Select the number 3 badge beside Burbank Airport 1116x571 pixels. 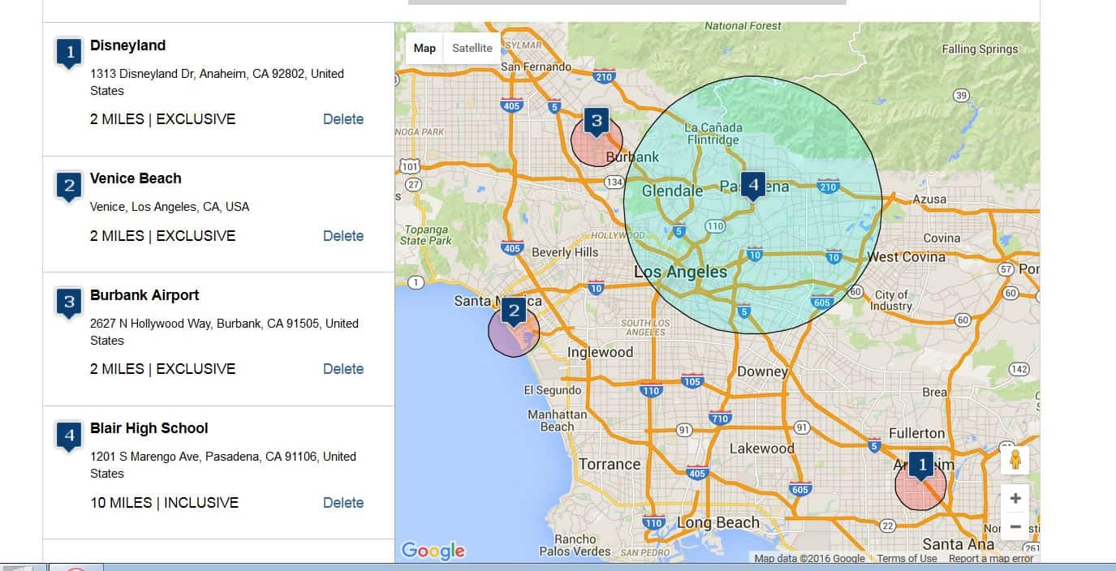[x=70, y=303]
